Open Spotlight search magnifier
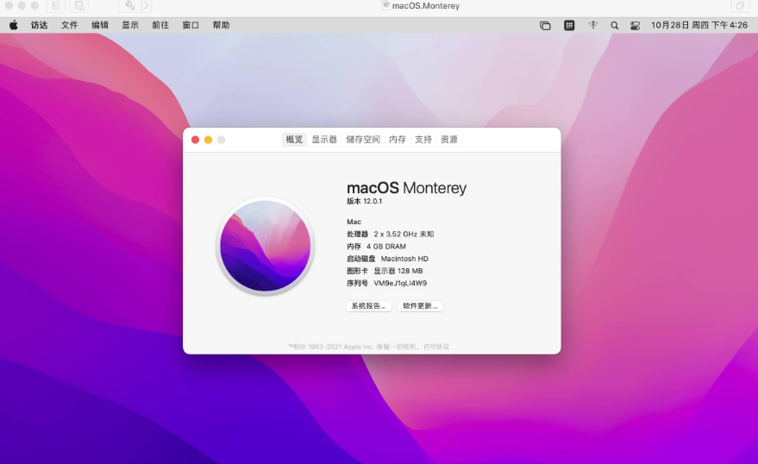 click(615, 26)
